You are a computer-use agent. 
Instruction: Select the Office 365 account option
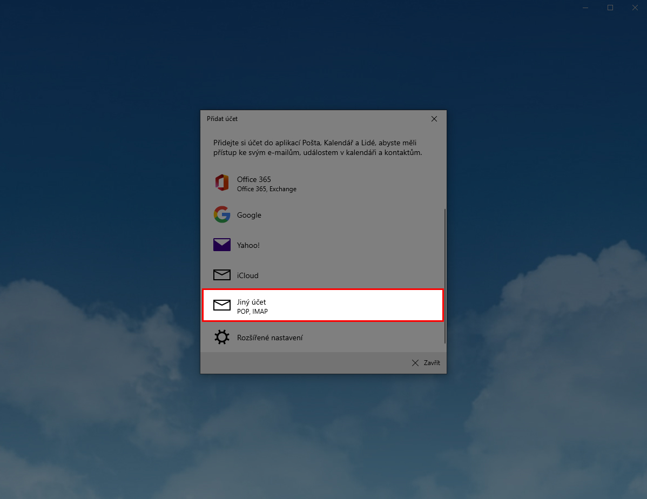pyautogui.click(x=323, y=183)
